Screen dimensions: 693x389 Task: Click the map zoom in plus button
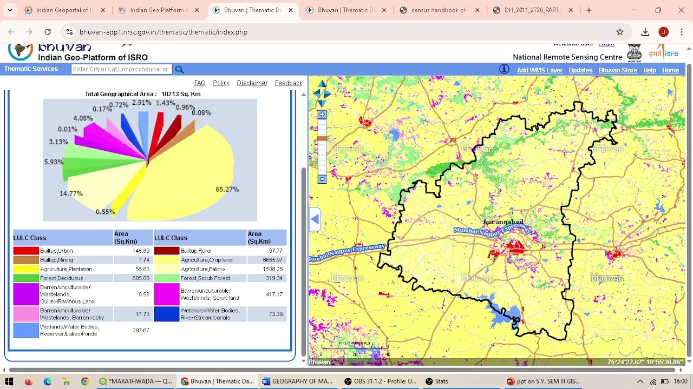tap(322, 115)
